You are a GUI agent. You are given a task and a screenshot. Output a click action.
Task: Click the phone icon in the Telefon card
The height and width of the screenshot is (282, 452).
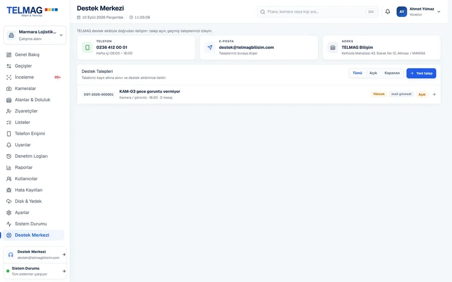click(88, 47)
